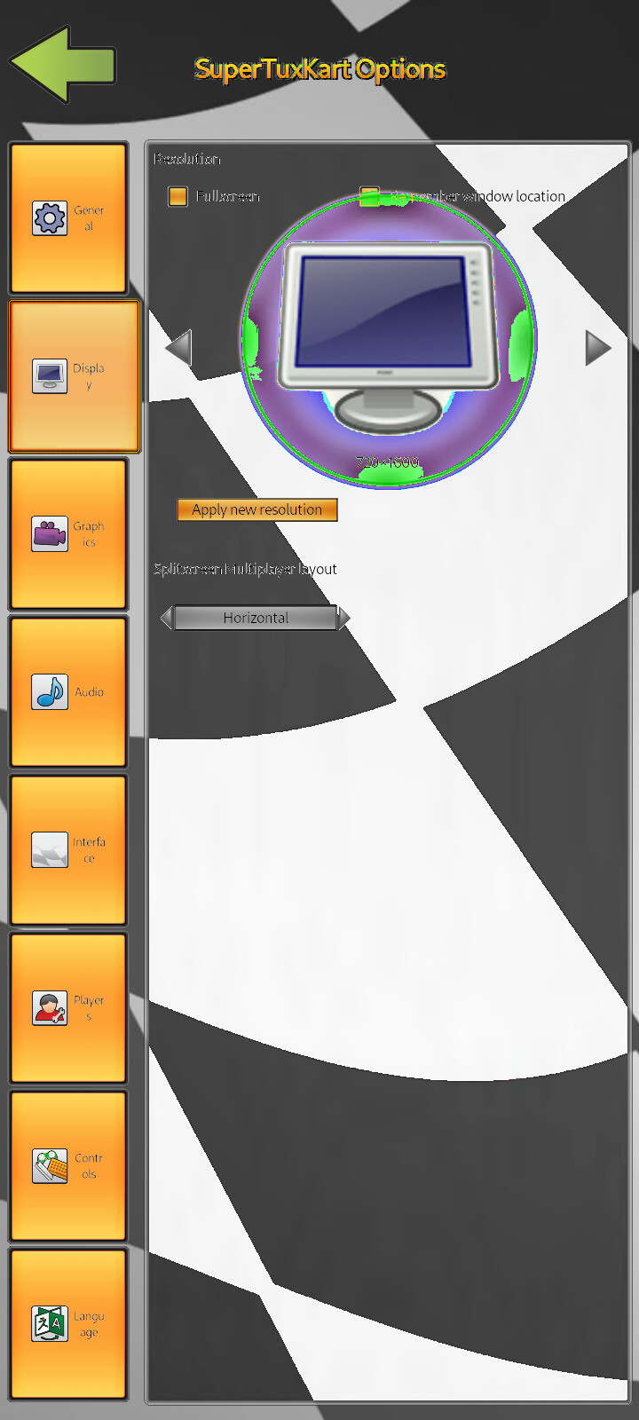Click the Resolution heading text

click(x=187, y=159)
